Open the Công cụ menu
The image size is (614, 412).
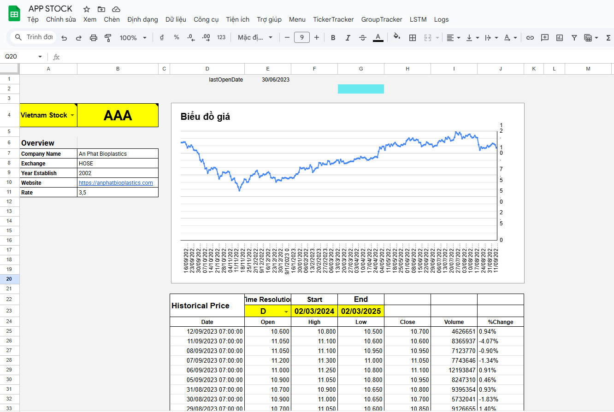[x=206, y=19]
